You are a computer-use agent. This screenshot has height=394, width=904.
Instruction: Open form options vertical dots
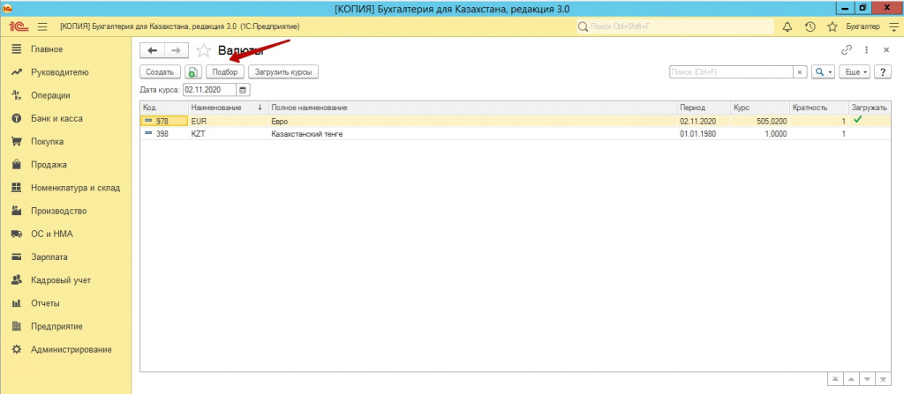866,50
